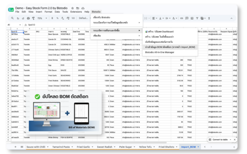Image resolution: width=247 pixels, height=154 pixels.
Task: Switch to Sweet Radish sheet tab
Action: pos(105,147)
